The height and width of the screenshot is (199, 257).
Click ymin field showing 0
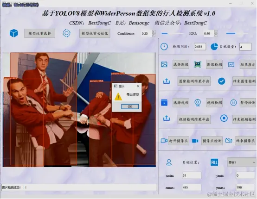(x=245, y=175)
